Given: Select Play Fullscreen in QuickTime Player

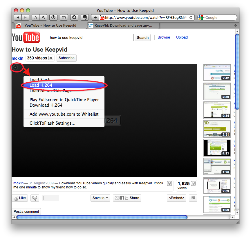Looking at the screenshot, I should (x=64, y=100).
